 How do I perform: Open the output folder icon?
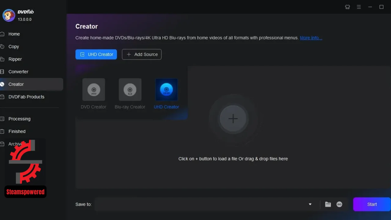[x=328, y=204]
